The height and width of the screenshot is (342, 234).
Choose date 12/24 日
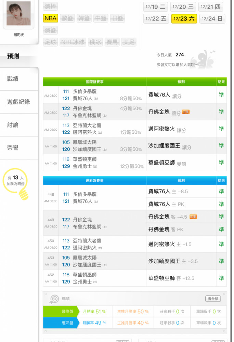click(x=212, y=18)
